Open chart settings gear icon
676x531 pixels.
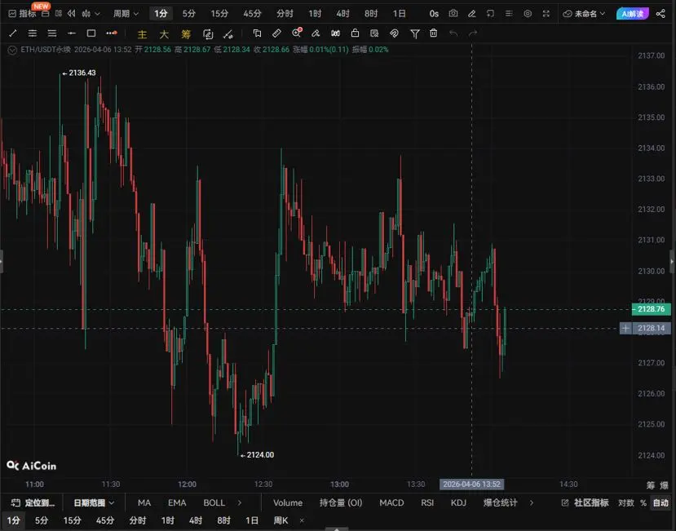(528, 14)
